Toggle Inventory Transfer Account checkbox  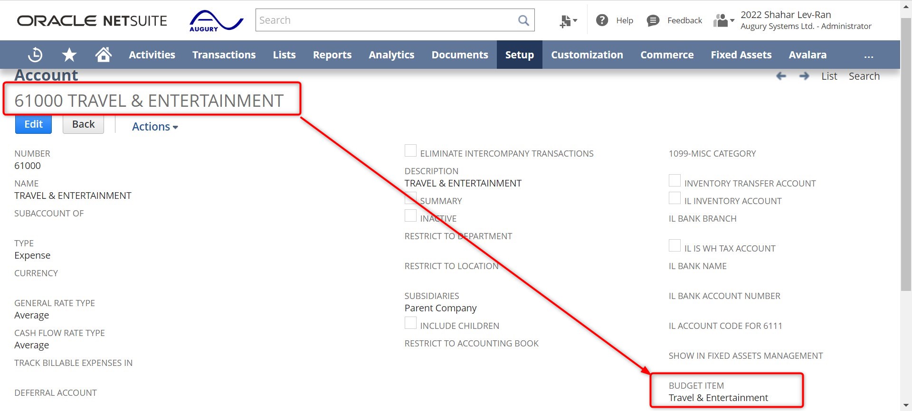coord(674,180)
